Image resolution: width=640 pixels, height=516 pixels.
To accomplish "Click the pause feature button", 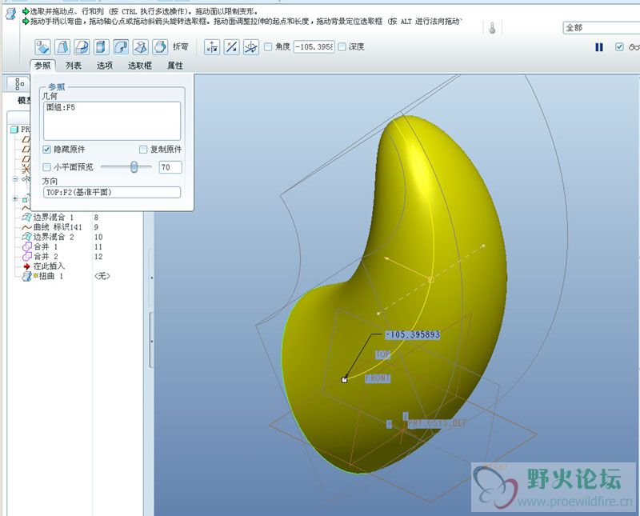I will pos(599,47).
